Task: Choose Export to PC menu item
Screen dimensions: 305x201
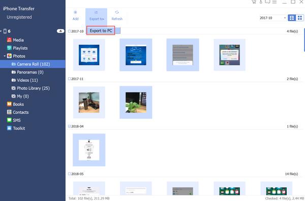Action: (101, 30)
